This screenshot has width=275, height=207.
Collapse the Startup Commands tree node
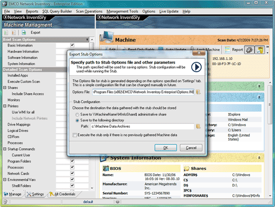tap(5, 149)
